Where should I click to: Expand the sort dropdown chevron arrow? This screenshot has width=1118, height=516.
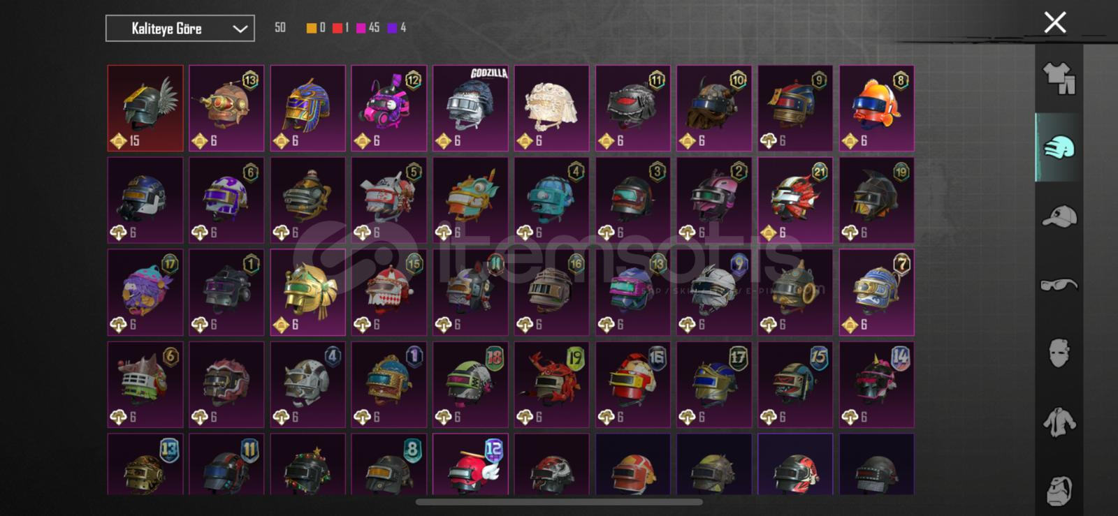[x=240, y=29]
